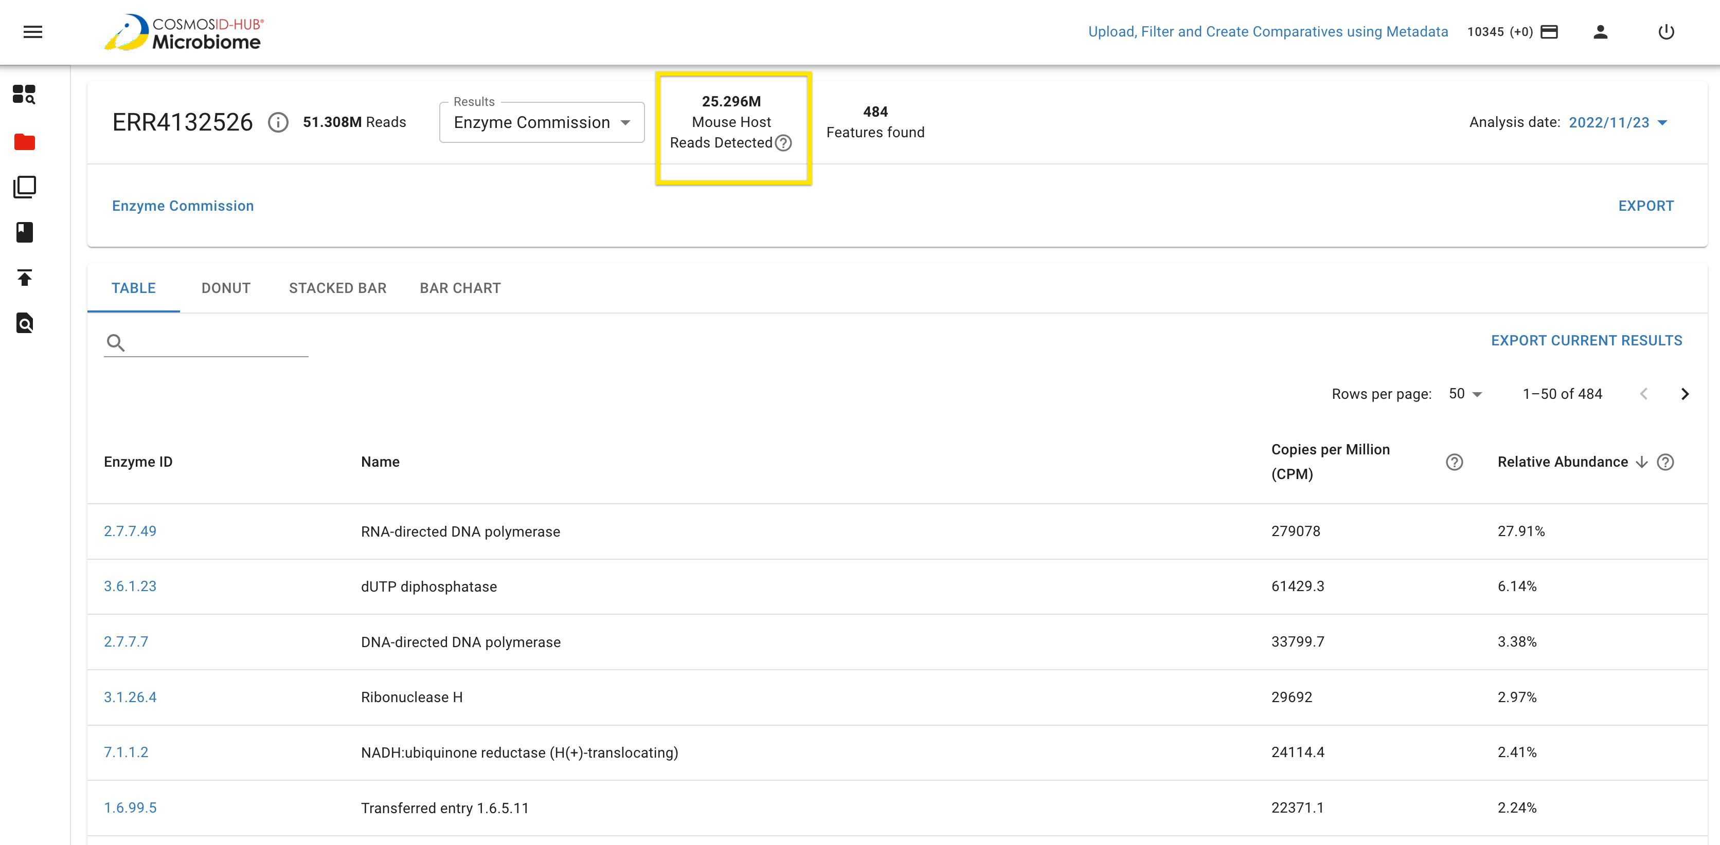
Task: Open the info icon next to ERR4132526
Action: tap(278, 122)
